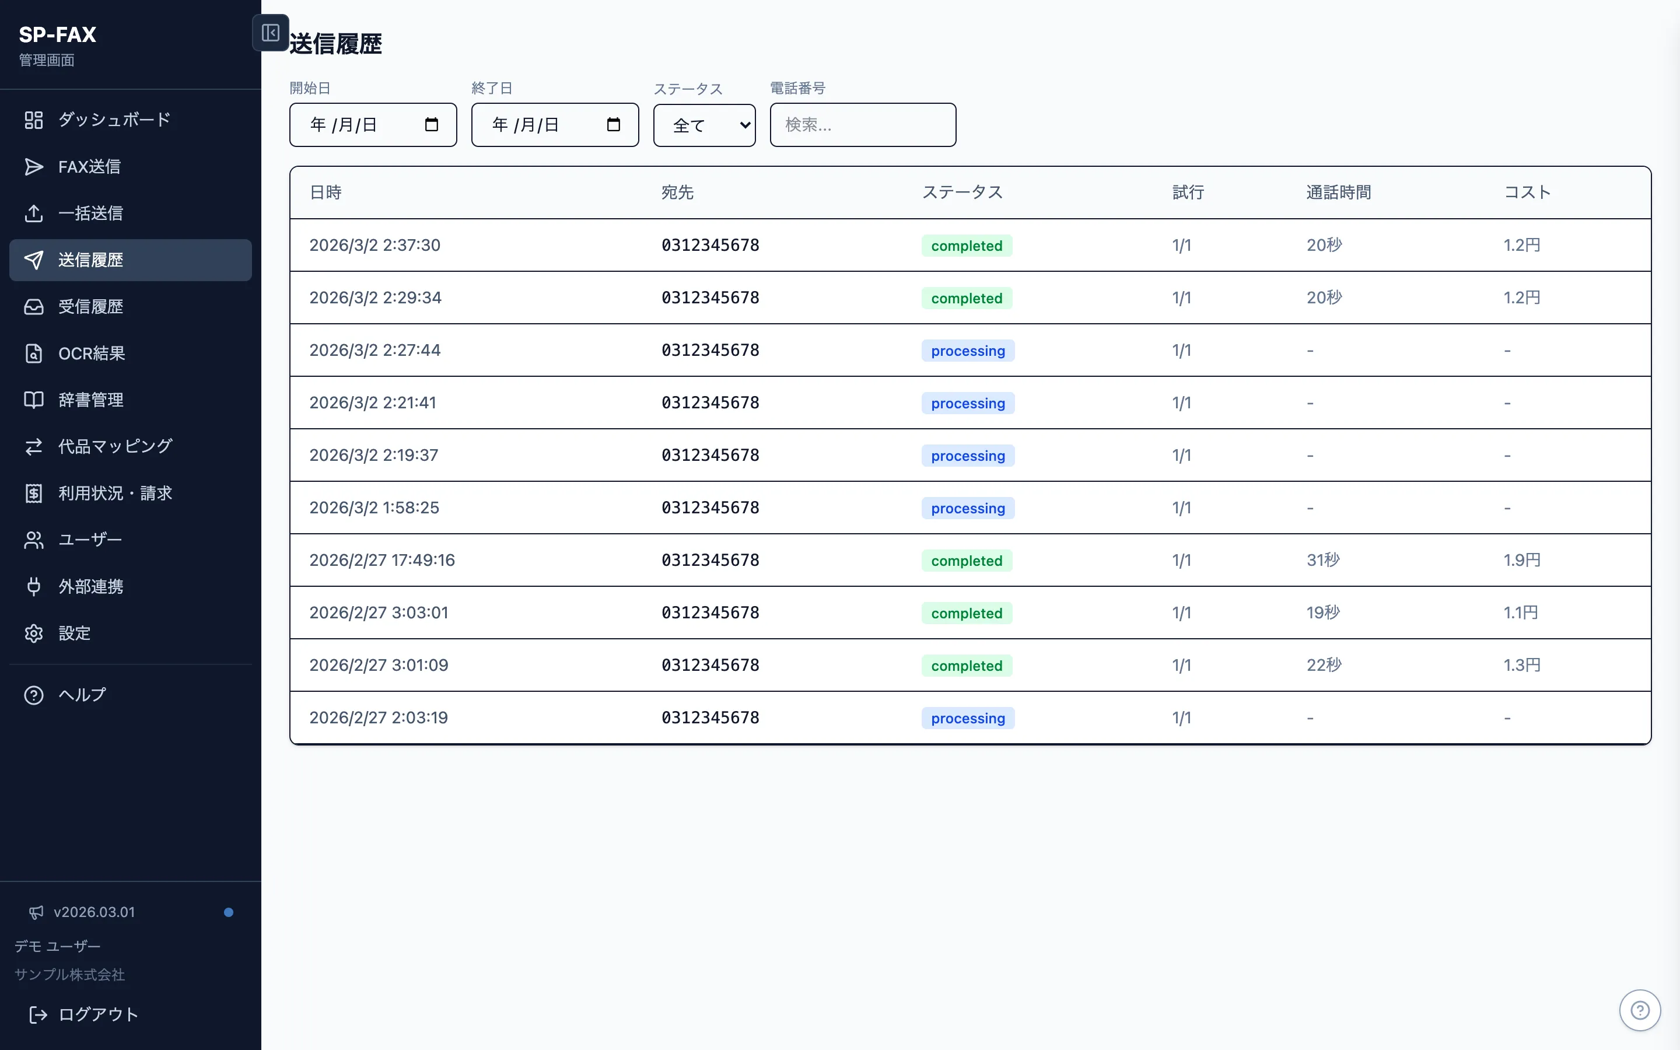Open the 開始日 date picker calendar
Image resolution: width=1680 pixels, height=1050 pixels.
431,124
